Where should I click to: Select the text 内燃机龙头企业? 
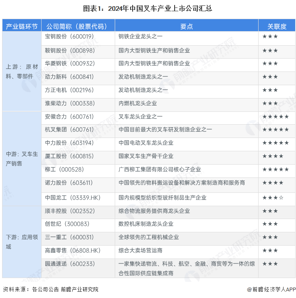[x=138, y=103]
